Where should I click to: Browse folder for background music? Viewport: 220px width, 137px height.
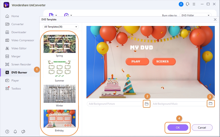210,104
